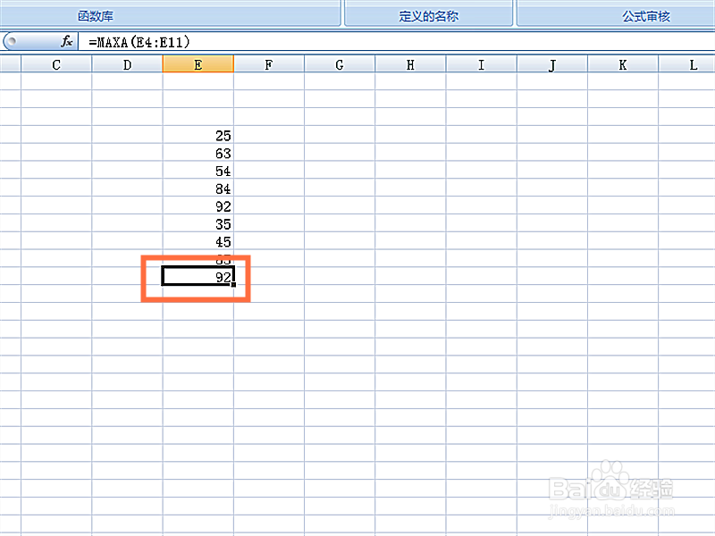This screenshot has height=536, width=715.
Task: Click cell containing 25
Action: (198, 135)
